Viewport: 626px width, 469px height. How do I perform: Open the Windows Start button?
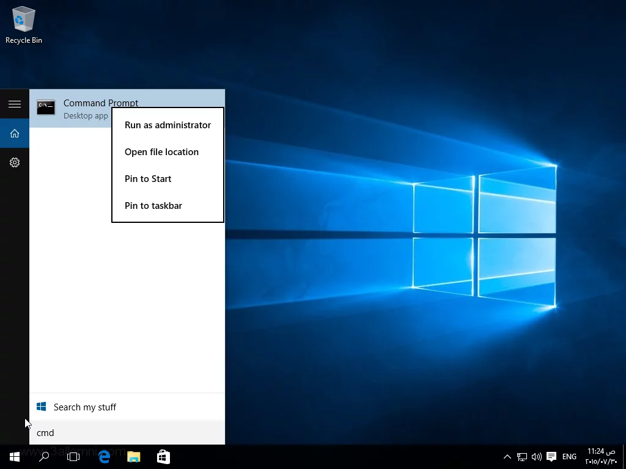15,457
